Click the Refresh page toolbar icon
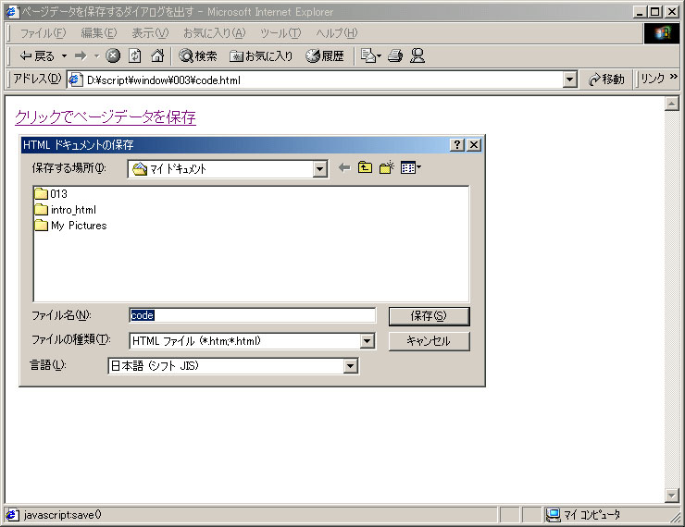 click(x=134, y=55)
